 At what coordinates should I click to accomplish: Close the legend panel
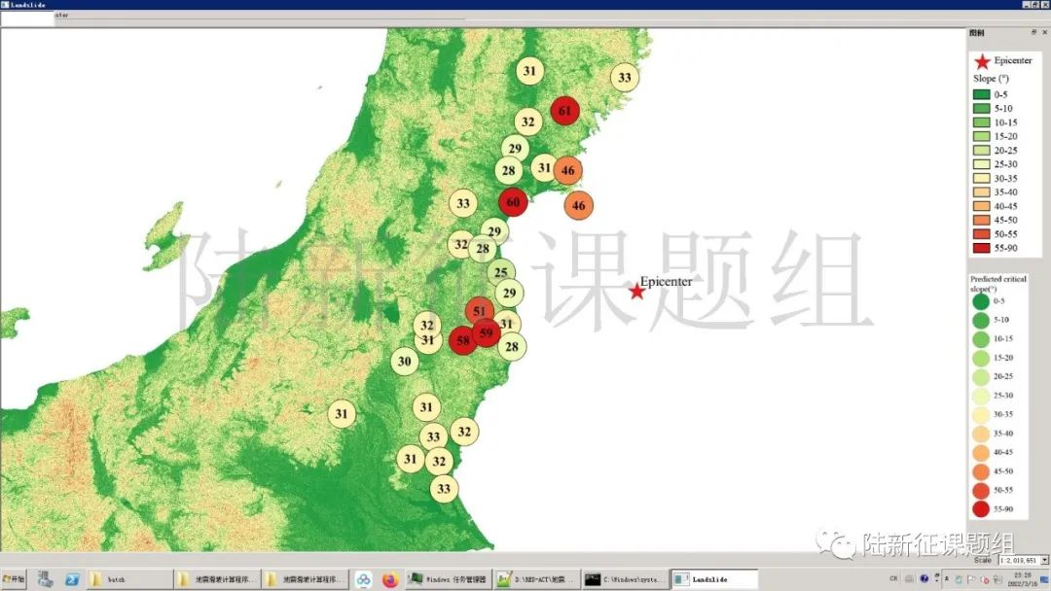point(1044,33)
